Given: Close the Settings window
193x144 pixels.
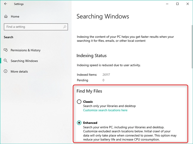Looking at the screenshot, I should (x=188, y=4).
